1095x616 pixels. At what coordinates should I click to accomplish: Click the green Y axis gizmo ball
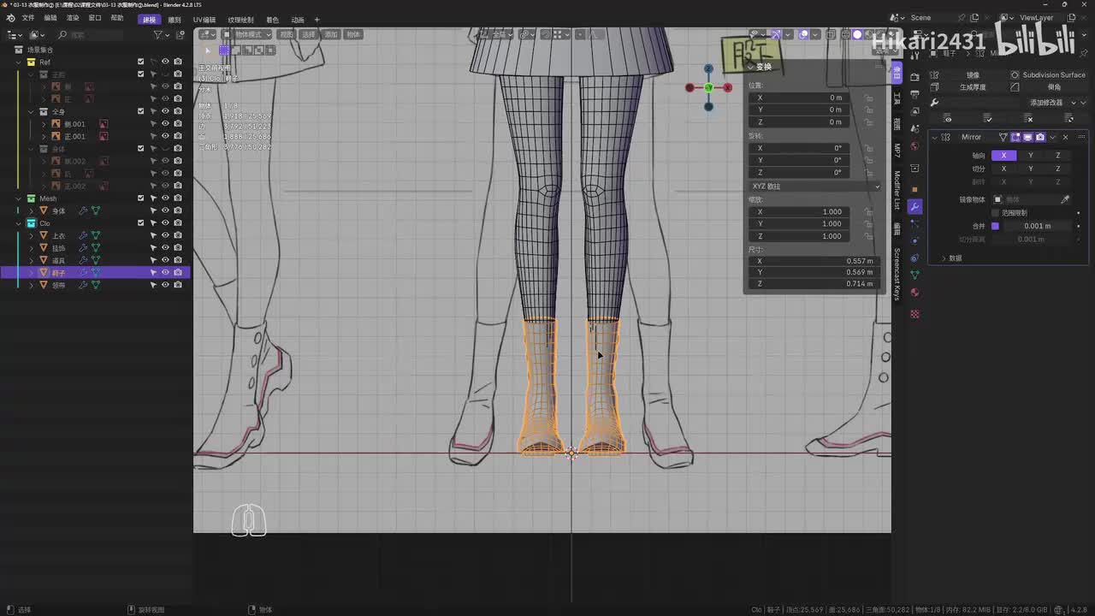point(708,87)
